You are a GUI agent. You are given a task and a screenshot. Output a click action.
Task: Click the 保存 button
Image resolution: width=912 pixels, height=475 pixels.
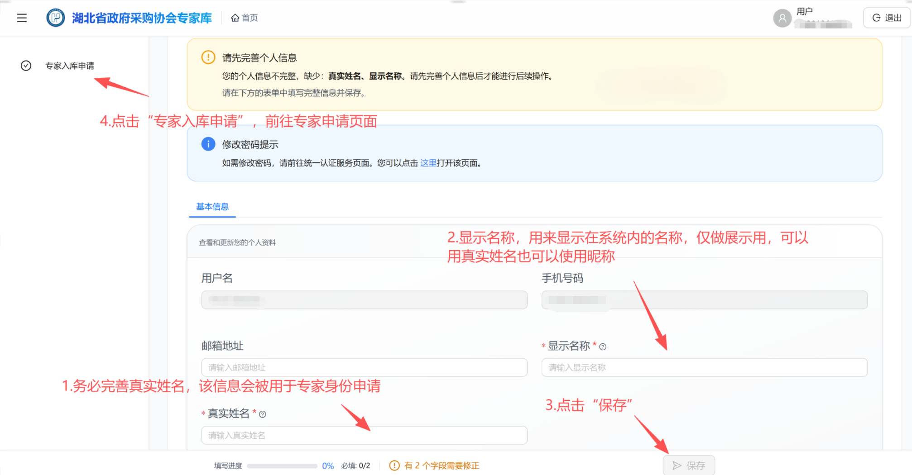click(689, 465)
